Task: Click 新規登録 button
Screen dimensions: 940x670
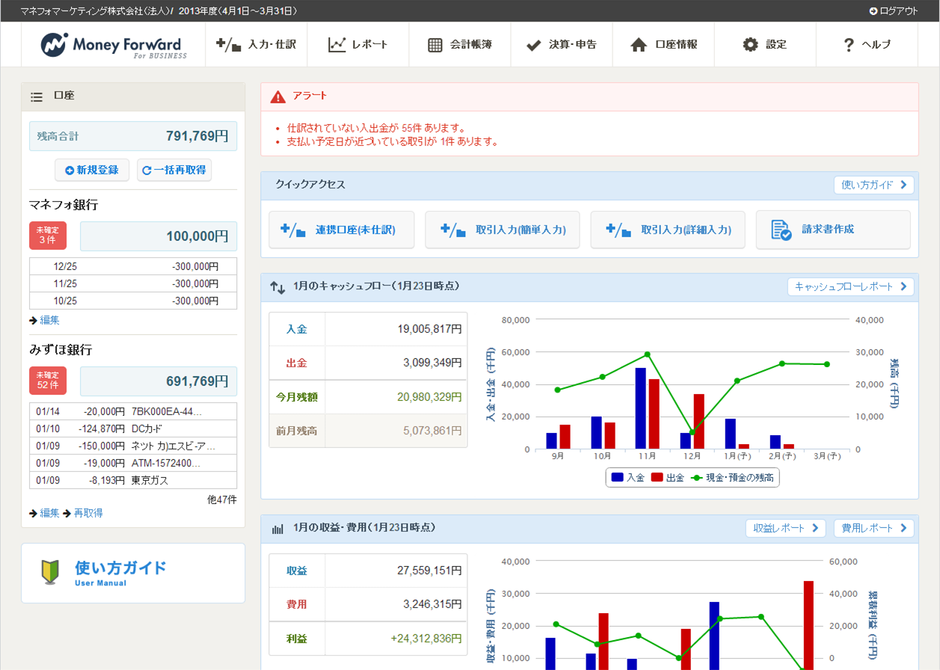Action: click(92, 170)
